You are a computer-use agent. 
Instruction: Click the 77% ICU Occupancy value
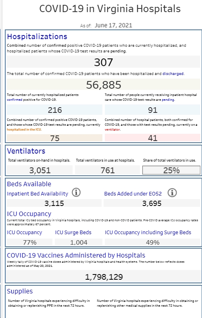(x=29, y=242)
